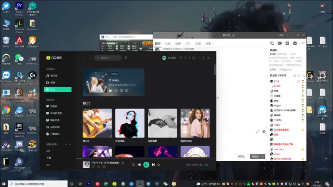Click inside the QQ Music search box
Screen dimensions: 333x187
click(108, 58)
